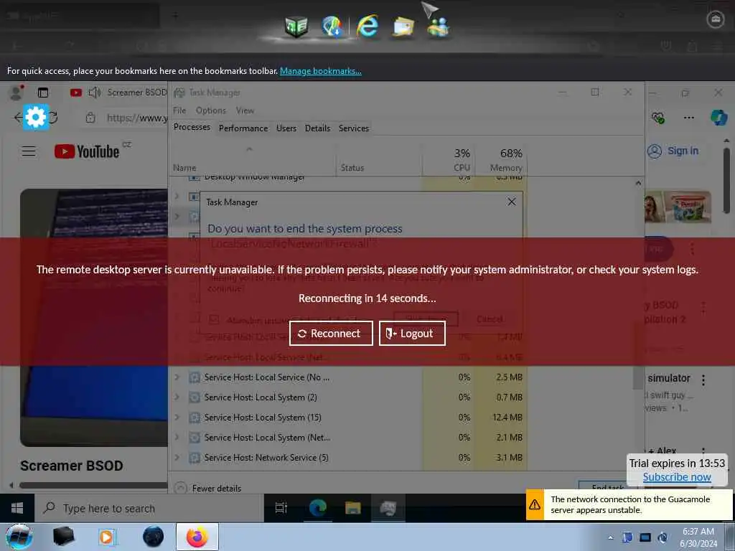Open YouTube hamburger guide menu

point(29,151)
